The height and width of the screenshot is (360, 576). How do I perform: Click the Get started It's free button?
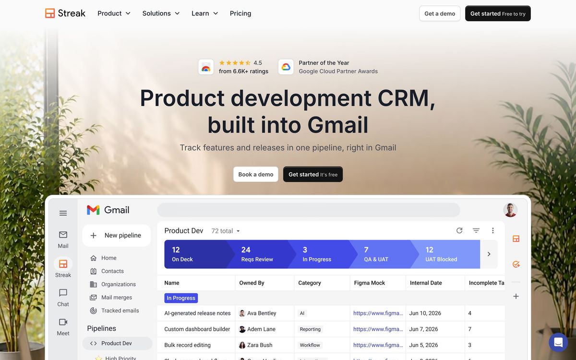pyautogui.click(x=313, y=174)
